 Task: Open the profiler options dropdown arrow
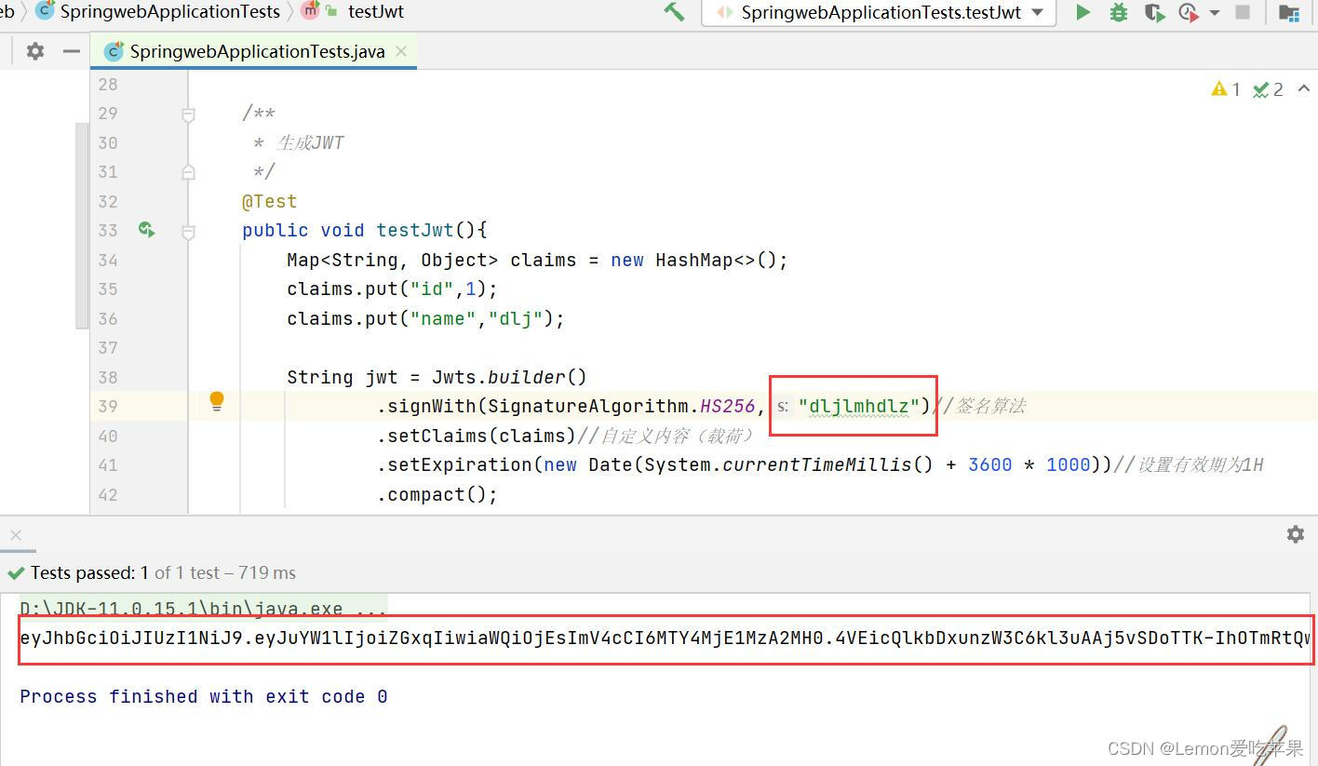coord(1213,13)
